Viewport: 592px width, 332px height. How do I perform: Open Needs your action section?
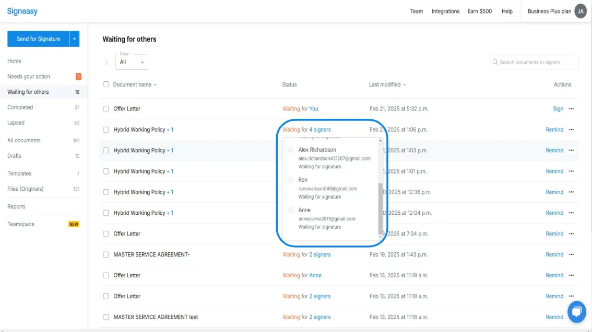[x=29, y=77]
